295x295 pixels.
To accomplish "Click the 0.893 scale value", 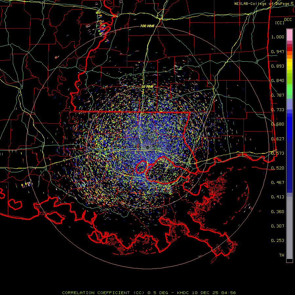I will click(x=278, y=66).
